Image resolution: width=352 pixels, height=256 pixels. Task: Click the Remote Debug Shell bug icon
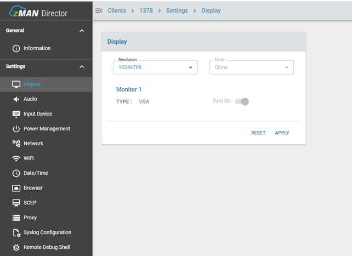pos(16,247)
